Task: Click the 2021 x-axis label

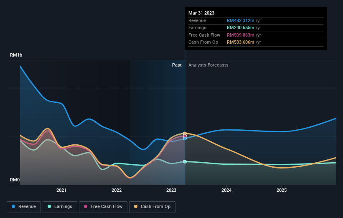Action: point(61,191)
